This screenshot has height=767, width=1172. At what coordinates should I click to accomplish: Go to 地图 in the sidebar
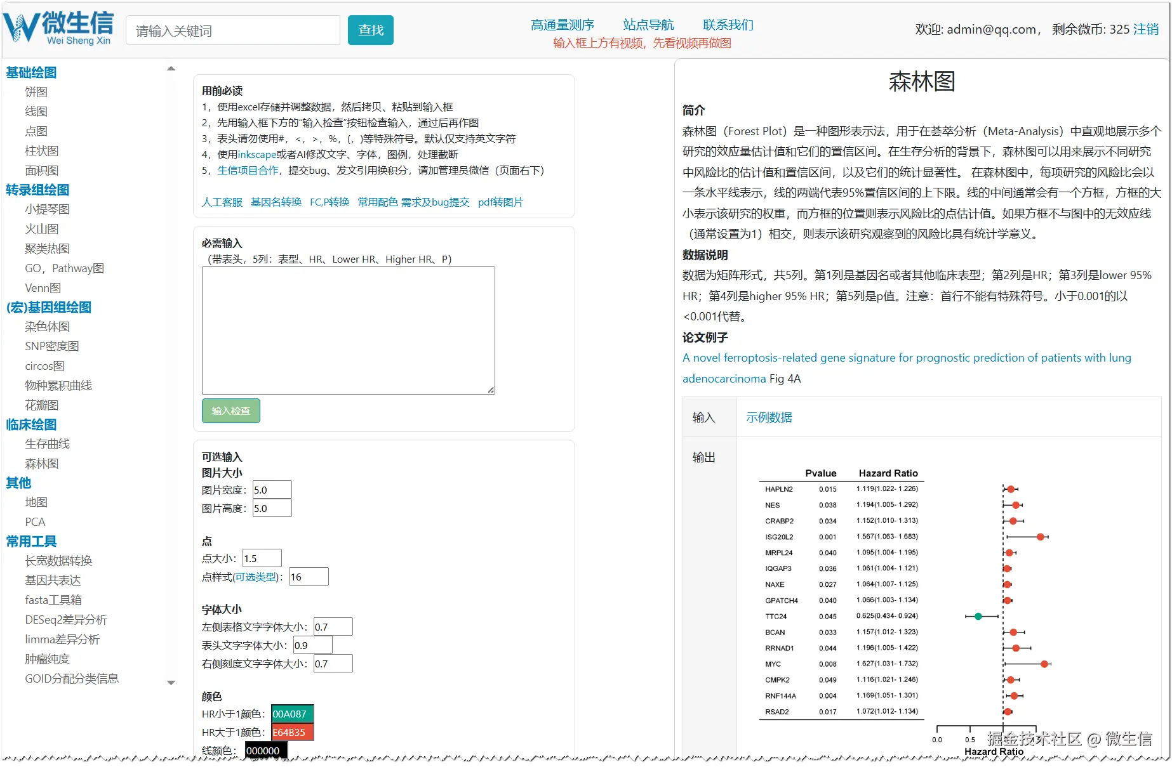(36, 502)
